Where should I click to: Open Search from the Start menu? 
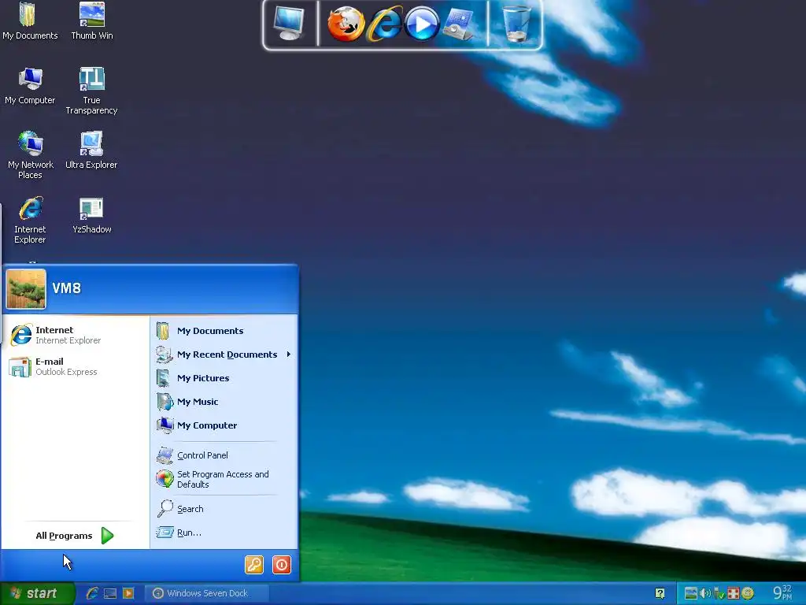coord(224,509)
